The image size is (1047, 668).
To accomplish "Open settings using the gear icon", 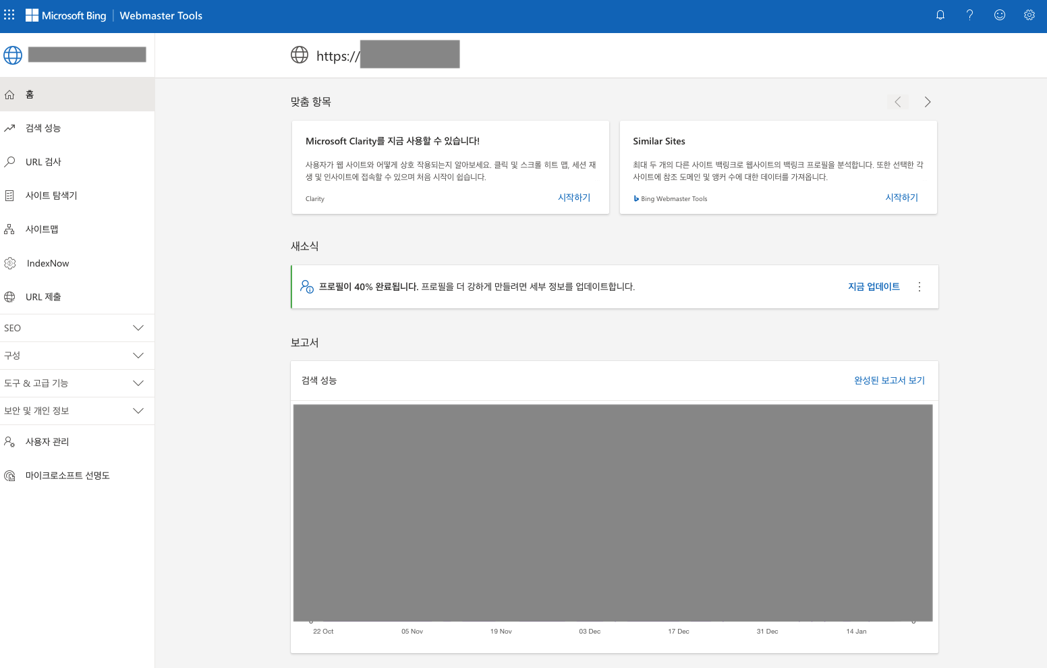I will click(x=1029, y=14).
